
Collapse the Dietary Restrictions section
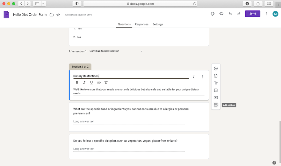(193, 77)
